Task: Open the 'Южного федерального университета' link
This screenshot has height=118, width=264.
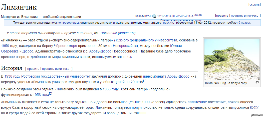Action: tap(147, 40)
